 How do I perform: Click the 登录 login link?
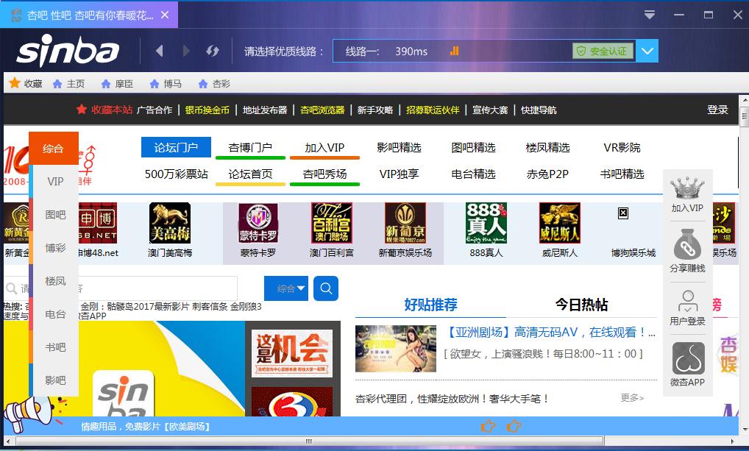tap(717, 110)
